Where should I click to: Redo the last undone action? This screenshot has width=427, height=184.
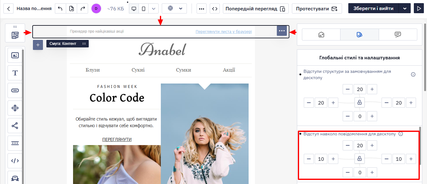(x=83, y=8)
